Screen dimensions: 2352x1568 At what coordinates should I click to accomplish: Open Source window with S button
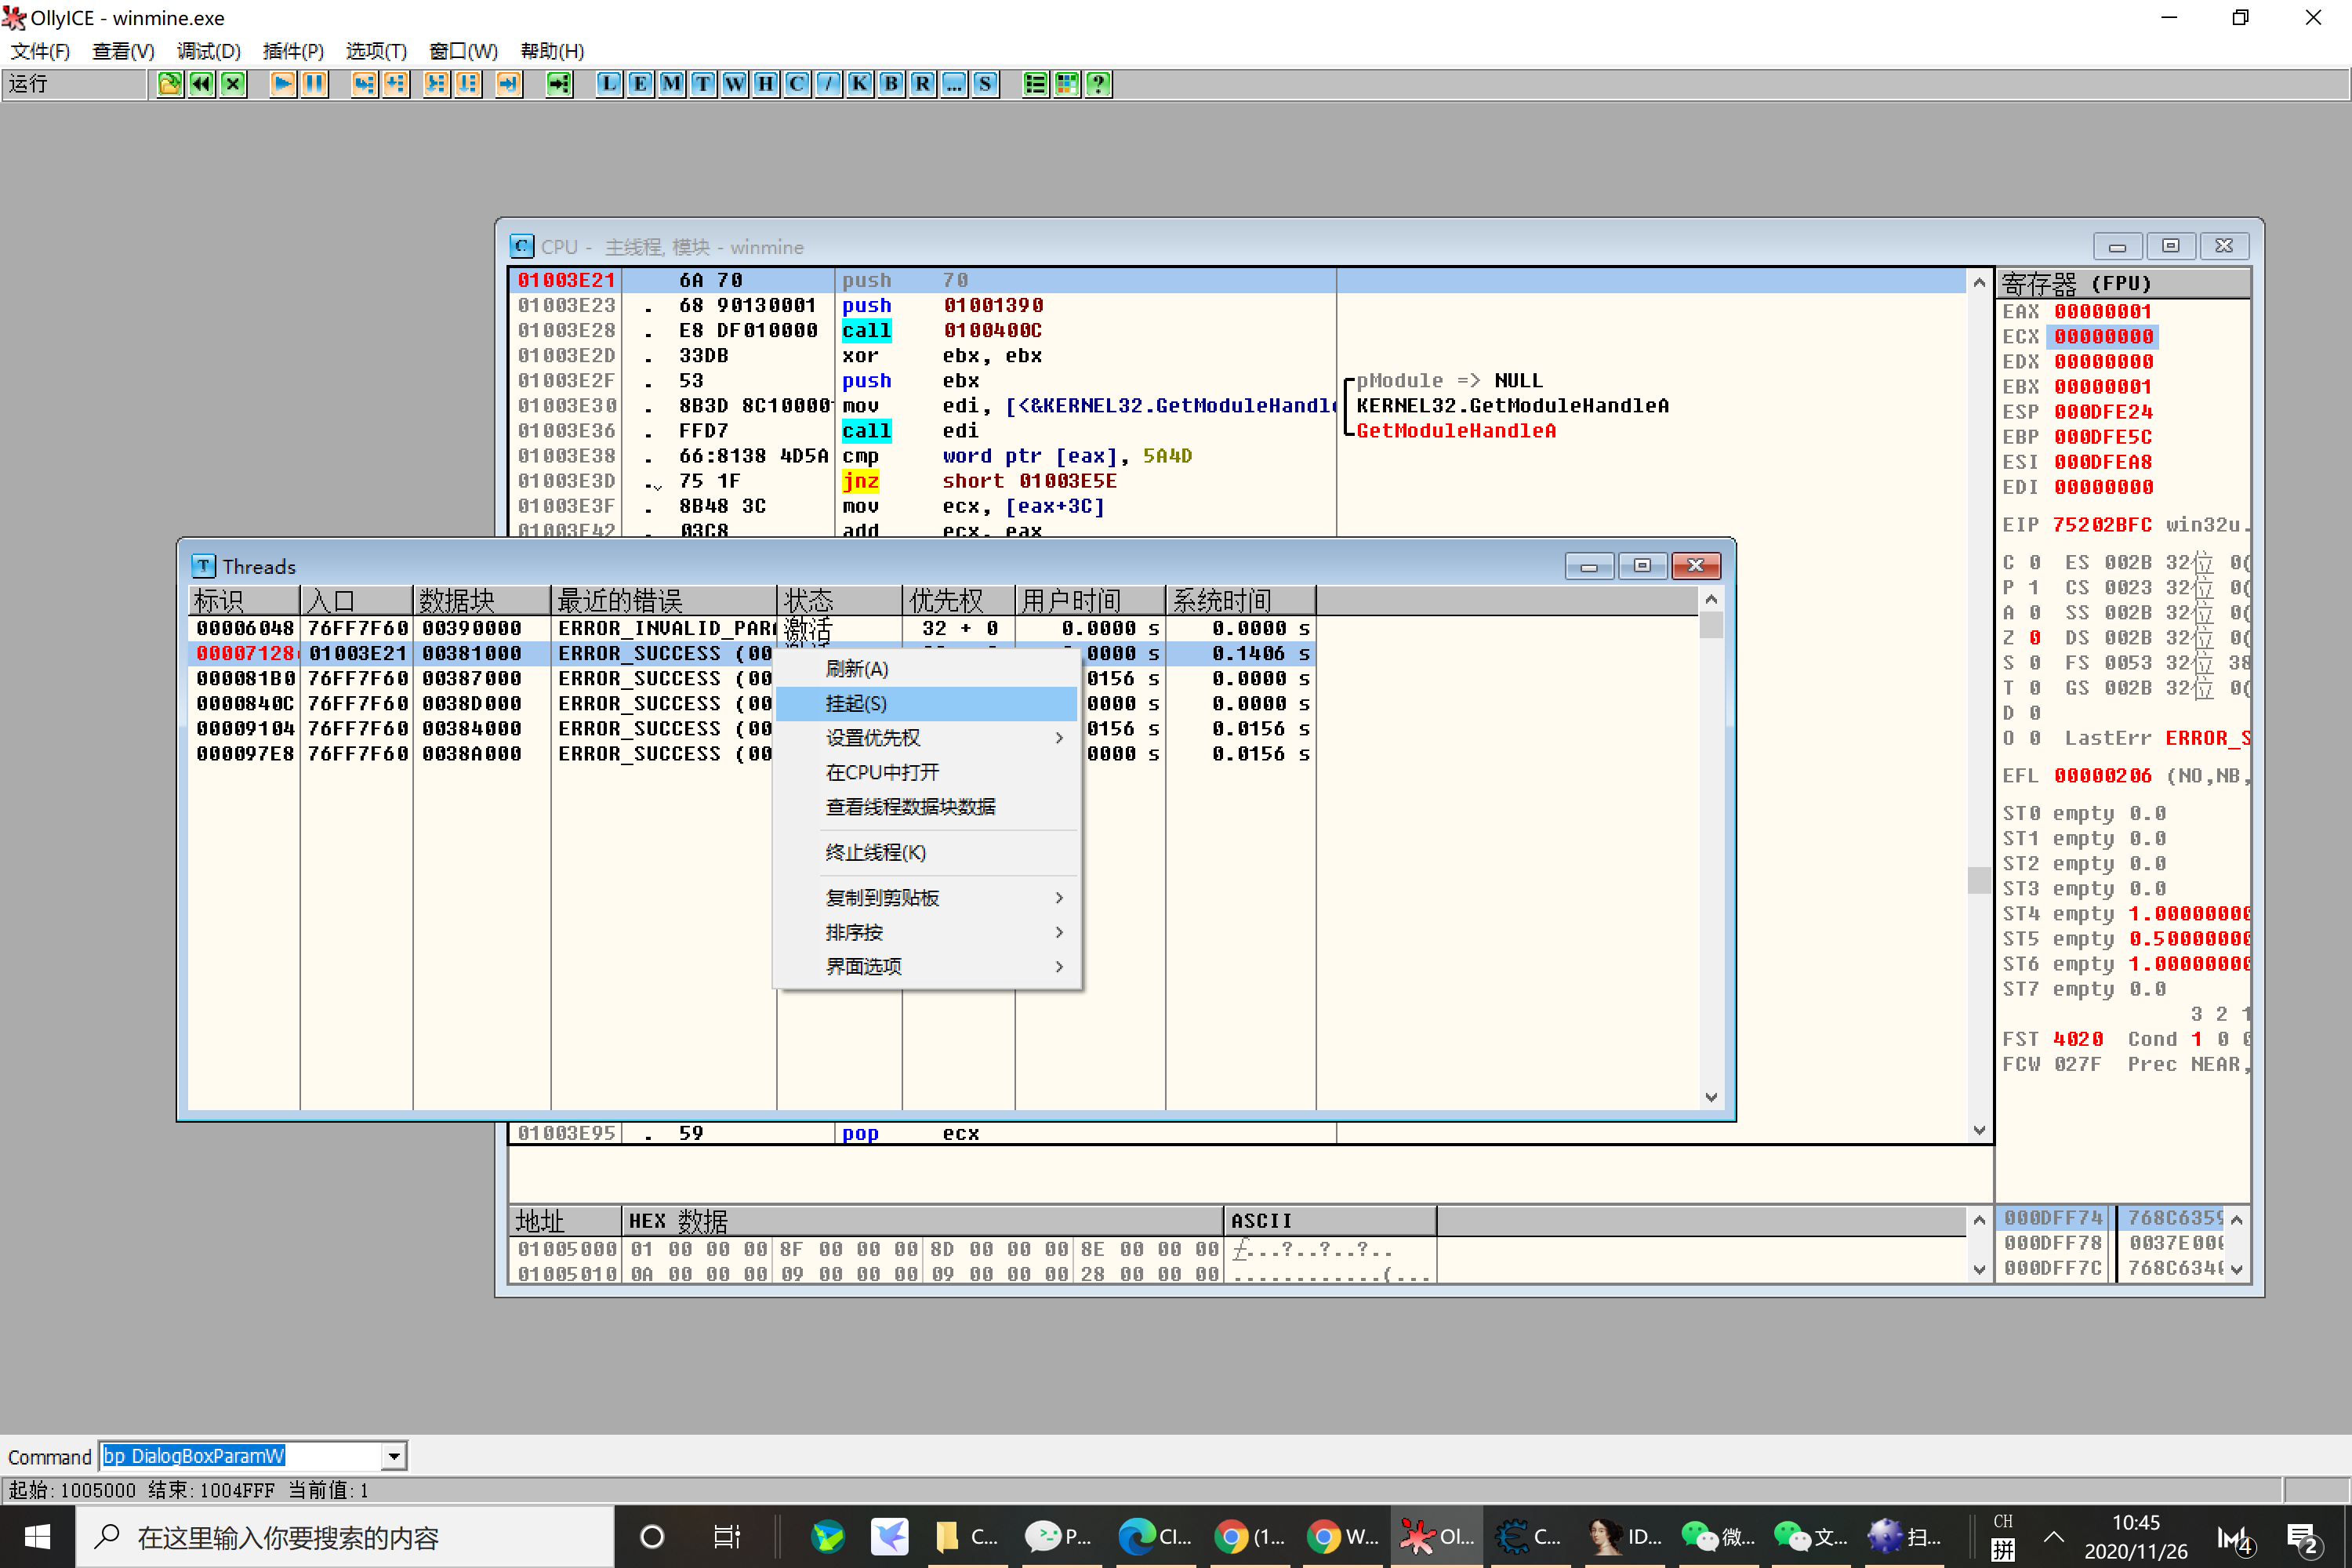click(x=985, y=84)
